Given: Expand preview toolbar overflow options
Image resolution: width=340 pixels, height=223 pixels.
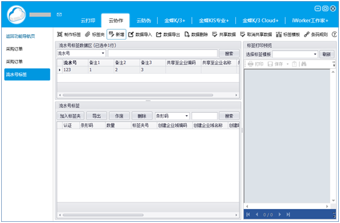Looking at the screenshot, I should [x=334, y=64].
